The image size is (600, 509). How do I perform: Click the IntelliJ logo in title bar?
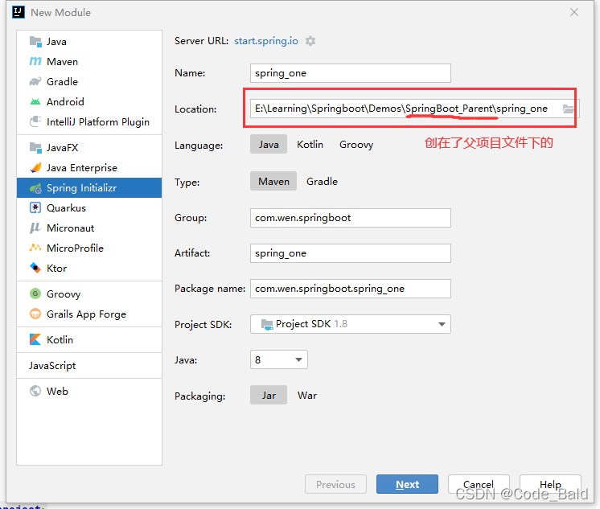click(x=18, y=12)
